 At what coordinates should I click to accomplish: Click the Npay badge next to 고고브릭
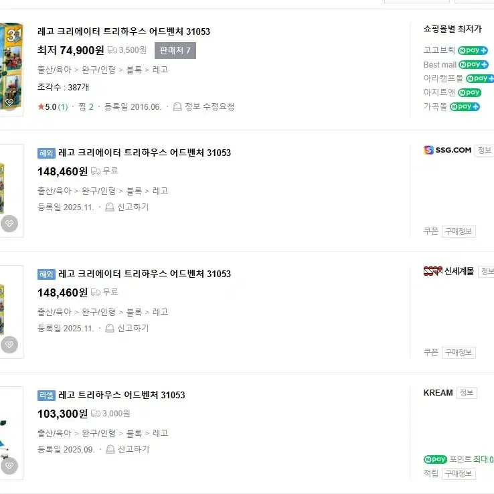[473, 50]
